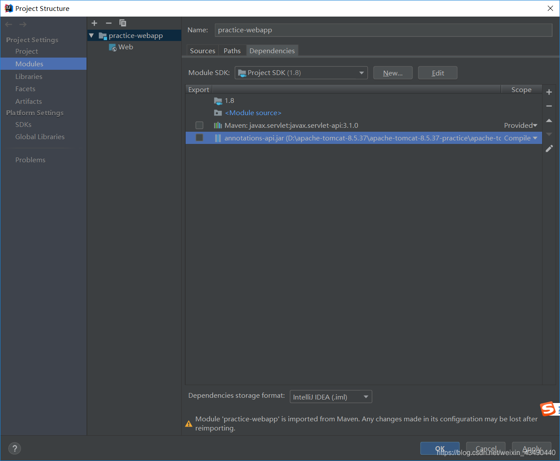Select the annotations-api.jar row text
The width and height of the screenshot is (560, 461).
[x=363, y=138]
